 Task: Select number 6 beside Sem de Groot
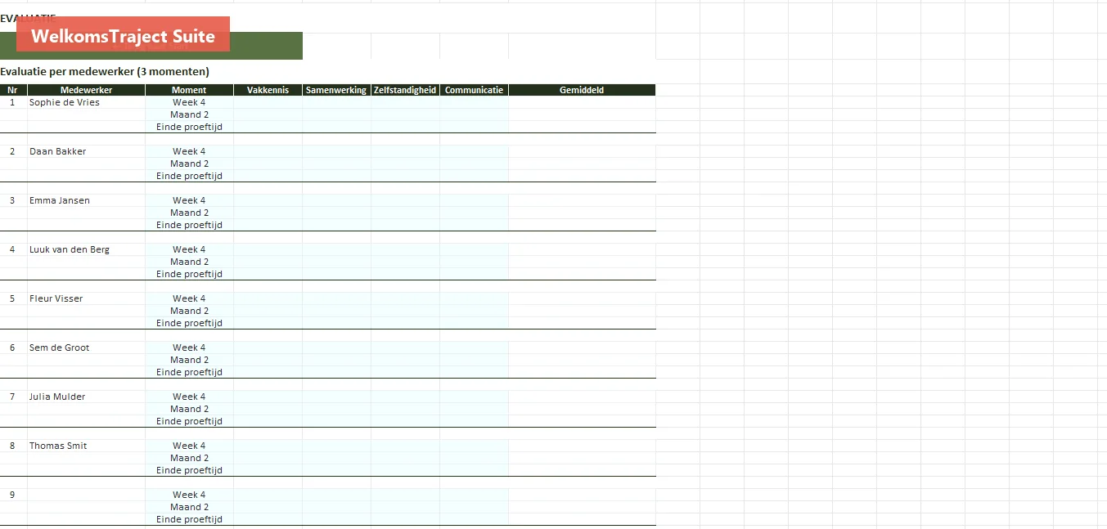(x=12, y=347)
